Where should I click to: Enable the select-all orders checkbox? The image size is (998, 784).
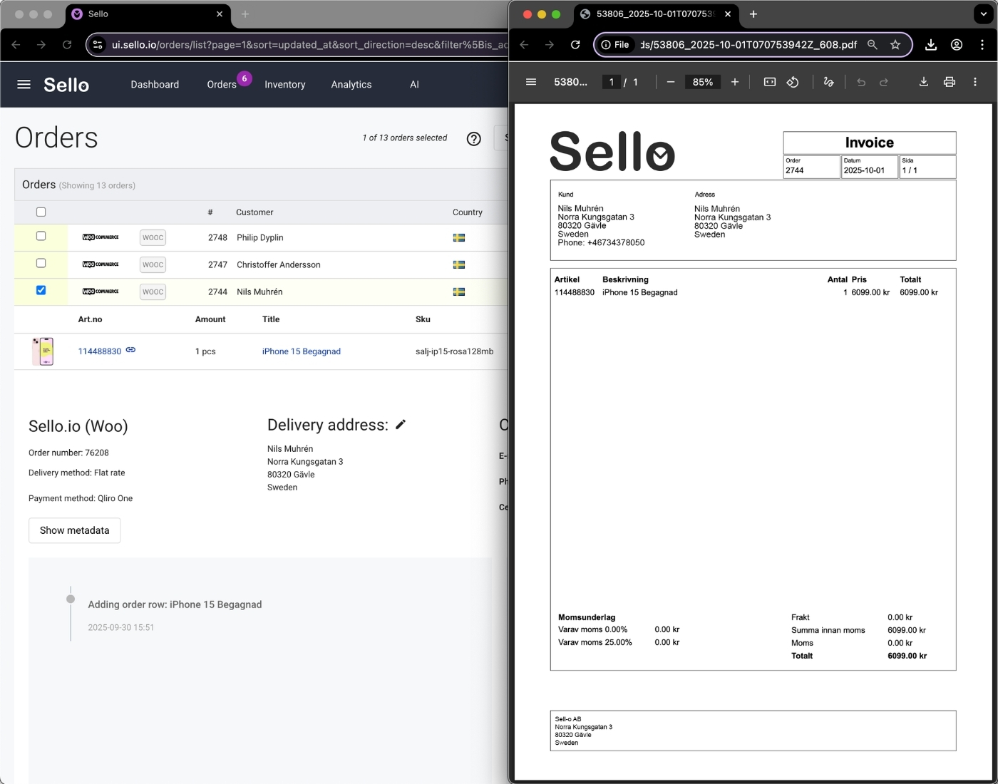41,212
